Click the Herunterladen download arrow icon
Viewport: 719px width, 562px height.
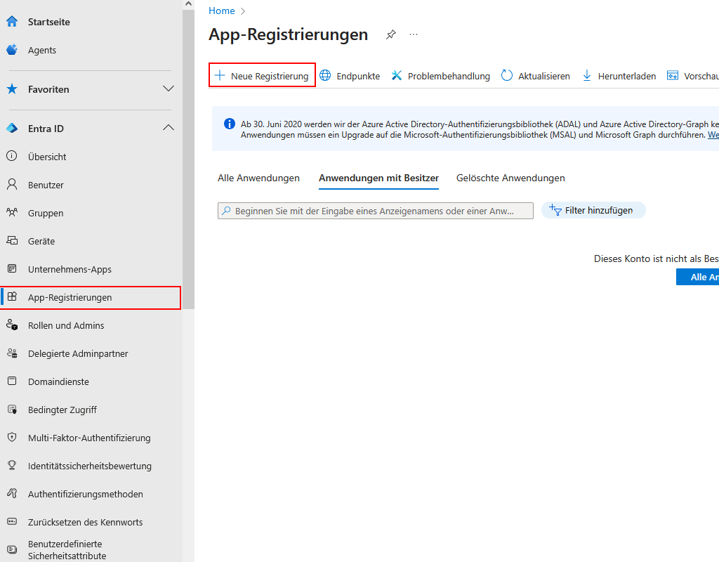[587, 76]
